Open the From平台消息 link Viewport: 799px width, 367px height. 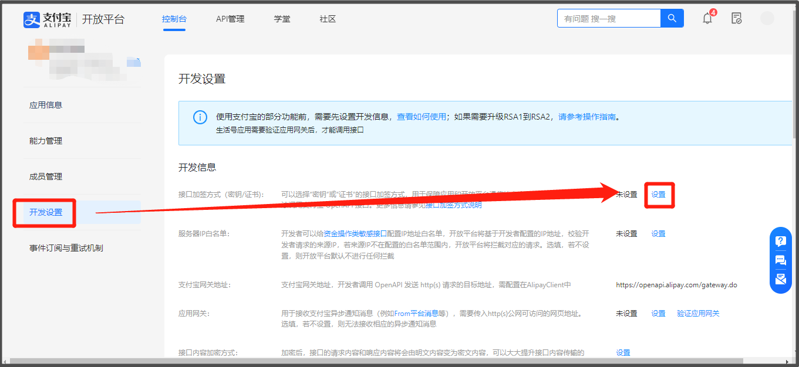coord(417,314)
